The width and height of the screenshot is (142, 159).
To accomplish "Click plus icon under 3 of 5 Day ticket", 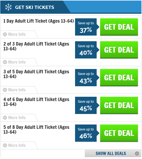I will pyautogui.click(x=5, y=90).
